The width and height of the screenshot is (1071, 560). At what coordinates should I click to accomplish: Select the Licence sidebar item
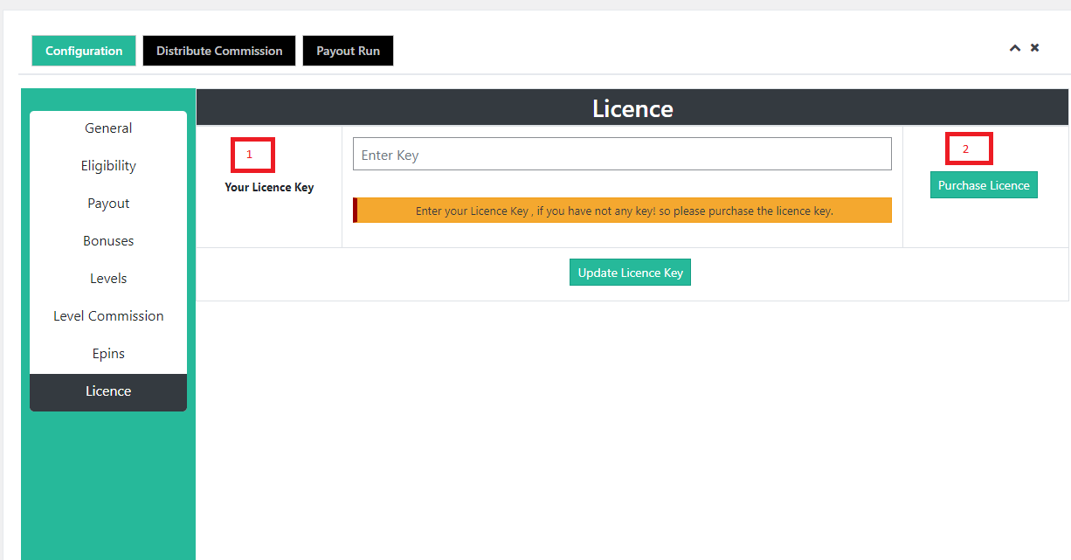click(108, 391)
